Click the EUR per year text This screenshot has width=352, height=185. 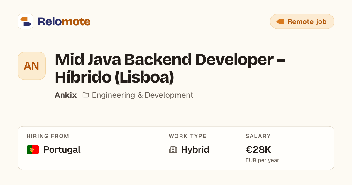point(262,160)
